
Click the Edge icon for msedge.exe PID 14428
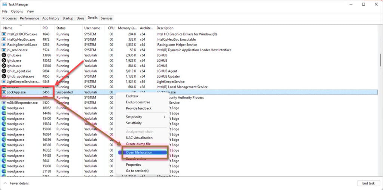[x=4, y=156]
